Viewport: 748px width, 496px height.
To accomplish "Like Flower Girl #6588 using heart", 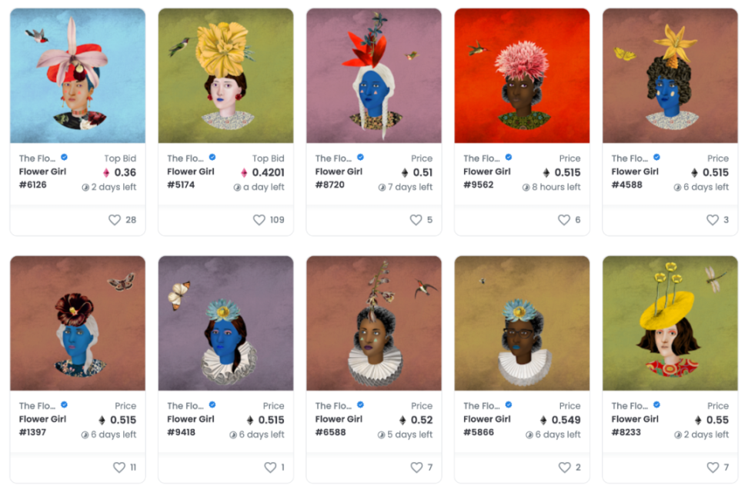I will [x=416, y=468].
